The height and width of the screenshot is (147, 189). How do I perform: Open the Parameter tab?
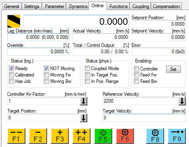coord(54,6)
